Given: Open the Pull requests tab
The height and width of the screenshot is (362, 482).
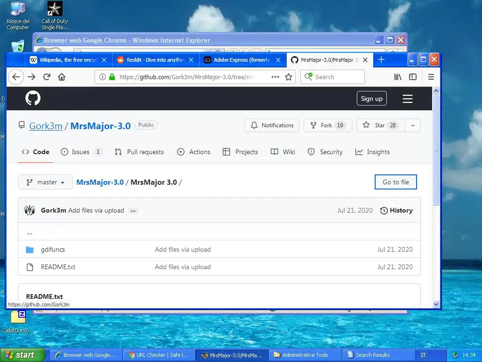Looking at the screenshot, I should 139,152.
